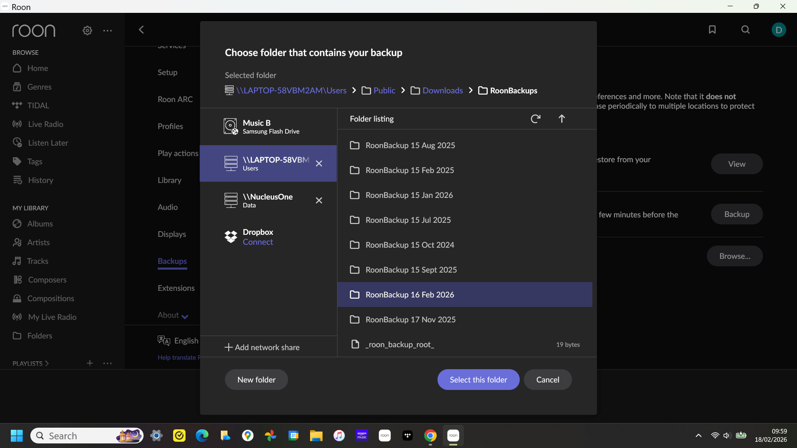Remove the \\NucleusOne network share
Screen dimensions: 797x448
319,201
